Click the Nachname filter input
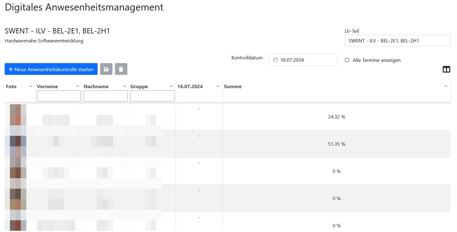Viewport: 457px width, 232px height. tap(106, 96)
